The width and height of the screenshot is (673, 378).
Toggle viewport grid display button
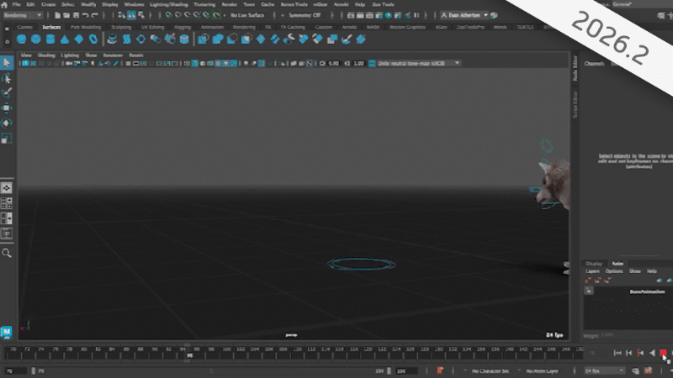click(x=128, y=64)
